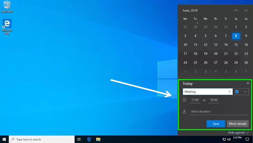Select June 28 in the calendar
This screenshot has width=253, height=143.
coord(226,63)
